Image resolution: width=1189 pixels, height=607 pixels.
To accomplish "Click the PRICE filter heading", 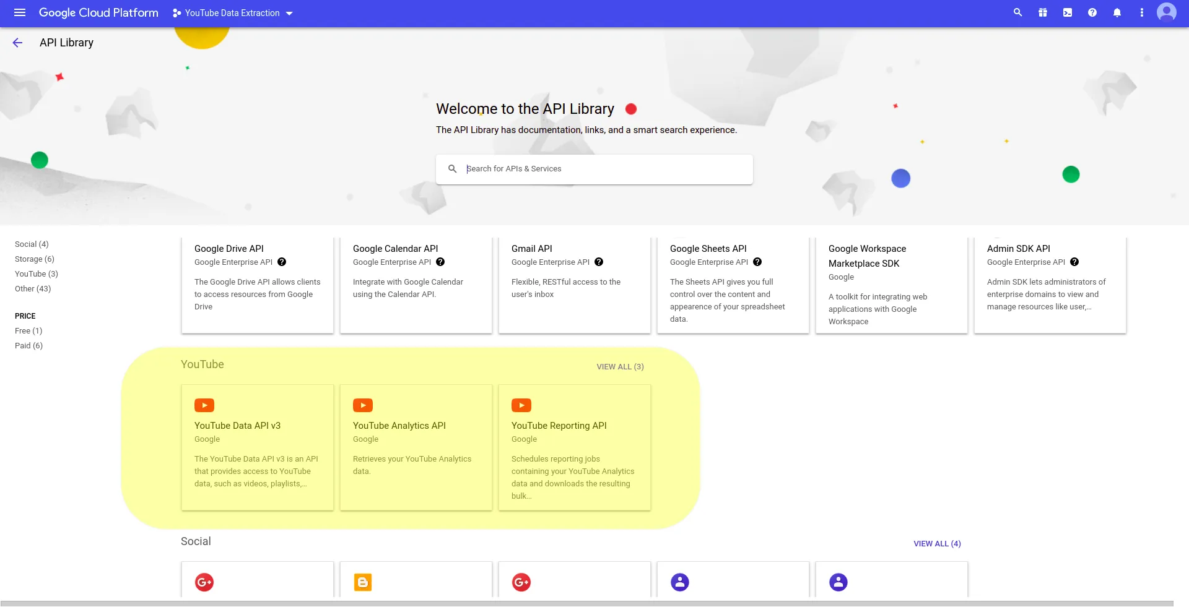I will (25, 316).
